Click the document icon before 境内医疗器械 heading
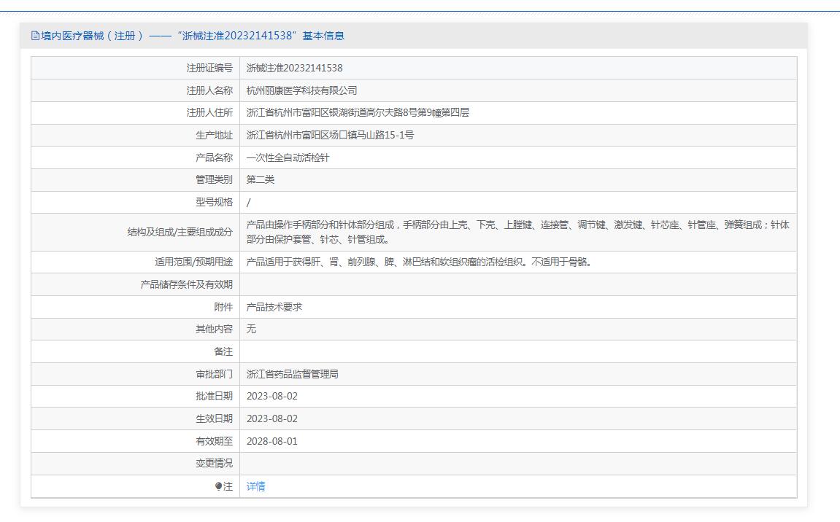This screenshot has width=840, height=522. (35, 36)
